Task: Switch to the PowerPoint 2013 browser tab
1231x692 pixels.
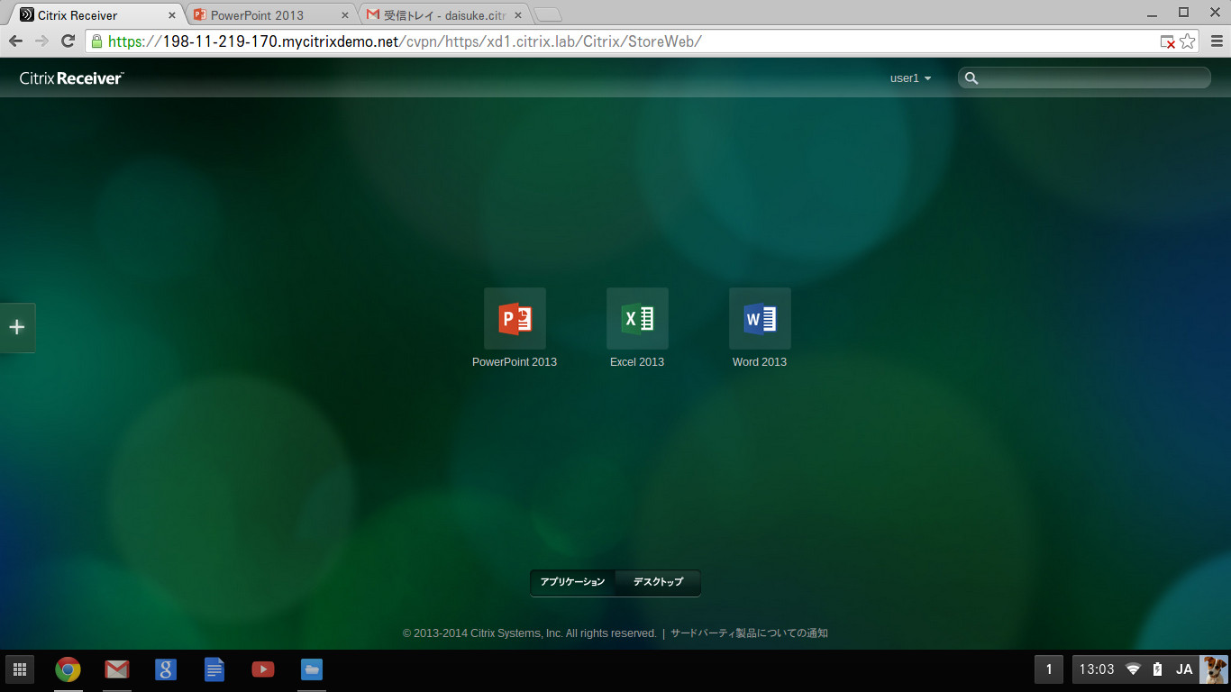Action: pos(269,15)
